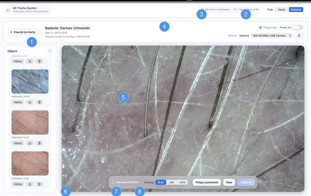Delete the upper of the two 16/6/2026 photos

(39, 143)
